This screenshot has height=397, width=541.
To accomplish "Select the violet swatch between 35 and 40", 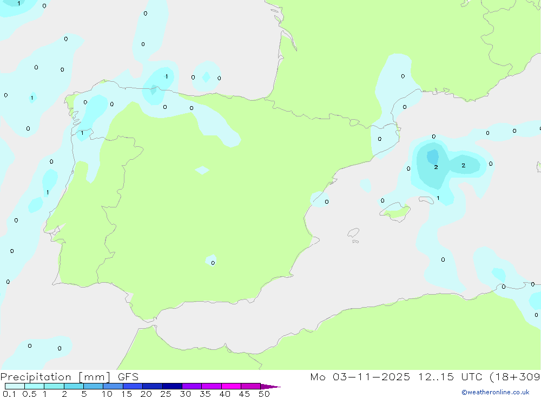I will click(x=212, y=386).
